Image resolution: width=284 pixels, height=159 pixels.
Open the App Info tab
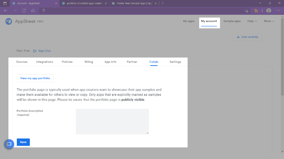110,62
